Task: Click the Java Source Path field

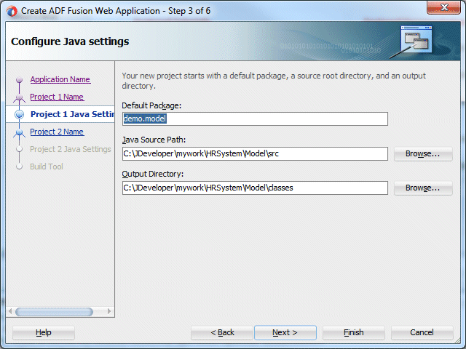Action: click(x=255, y=153)
